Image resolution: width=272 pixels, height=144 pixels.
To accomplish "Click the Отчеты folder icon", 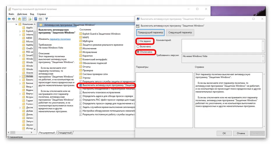I will point(80,67).
